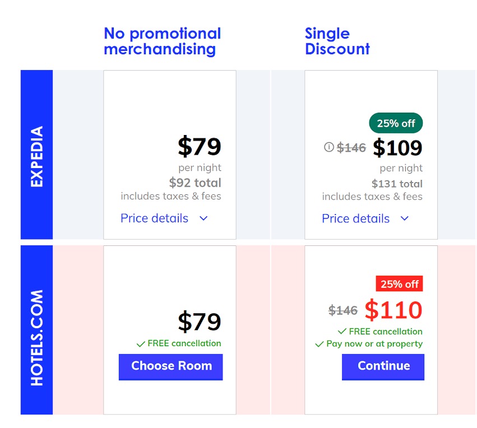Select the EXPEDIA row label
The image size is (477, 428).
click(x=36, y=156)
